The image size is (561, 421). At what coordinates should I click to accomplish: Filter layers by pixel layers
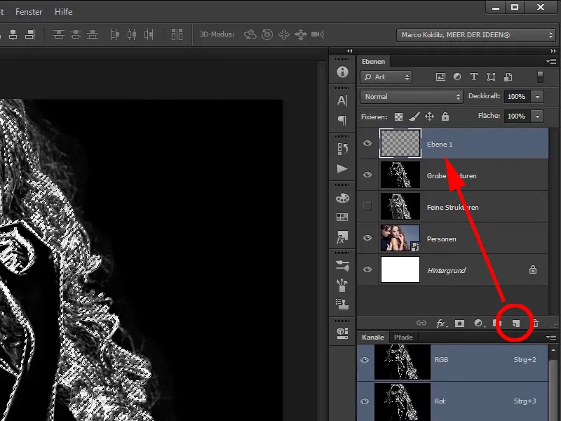(440, 77)
